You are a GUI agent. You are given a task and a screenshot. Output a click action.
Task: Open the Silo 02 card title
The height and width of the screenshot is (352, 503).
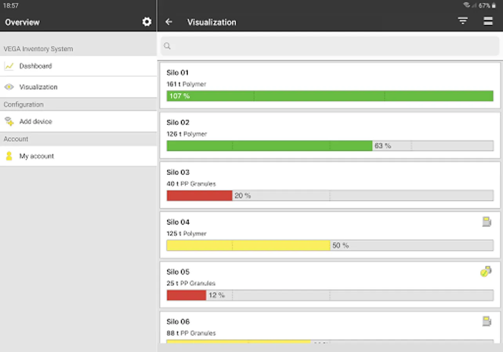tap(178, 122)
